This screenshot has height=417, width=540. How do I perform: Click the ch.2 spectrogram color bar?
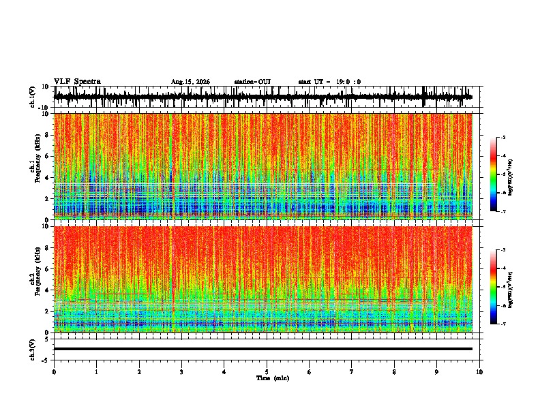point(494,287)
